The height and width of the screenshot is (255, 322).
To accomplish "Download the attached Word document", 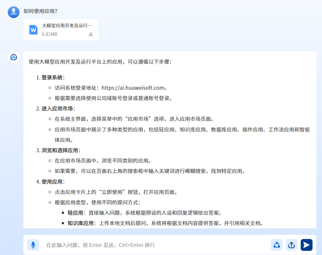I will click(x=91, y=34).
